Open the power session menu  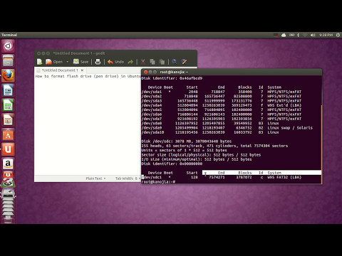338,35
